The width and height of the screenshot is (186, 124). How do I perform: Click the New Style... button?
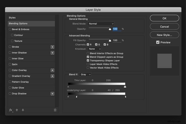coord(164,35)
